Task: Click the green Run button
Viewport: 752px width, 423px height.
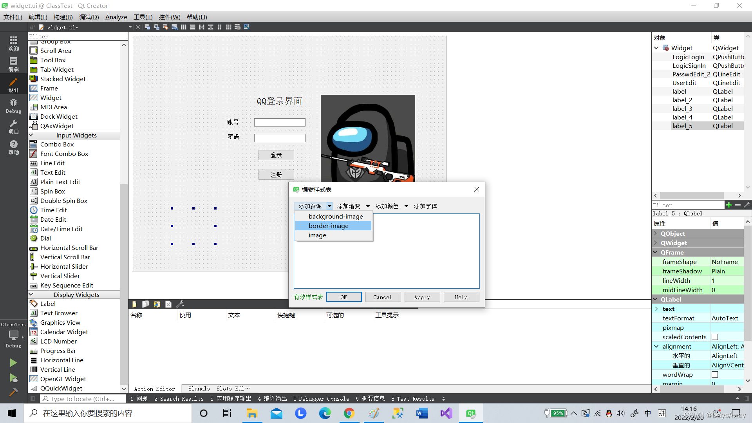Action: click(13, 363)
